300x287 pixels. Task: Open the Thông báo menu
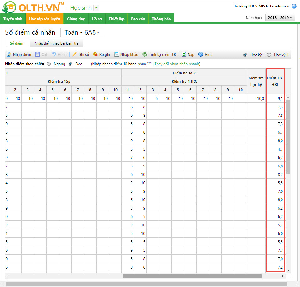[x=161, y=19]
